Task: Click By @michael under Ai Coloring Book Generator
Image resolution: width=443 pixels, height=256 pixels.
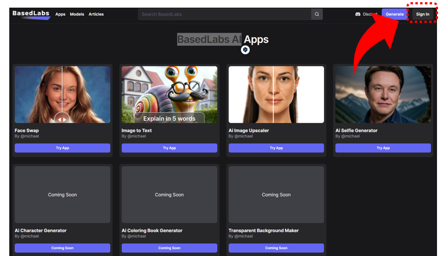Action: coord(134,236)
